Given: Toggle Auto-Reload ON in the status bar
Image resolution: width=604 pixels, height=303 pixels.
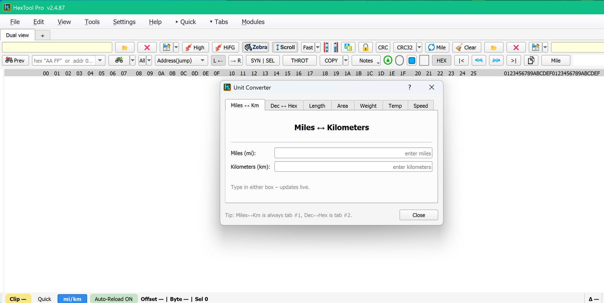Looking at the screenshot, I should (114, 299).
